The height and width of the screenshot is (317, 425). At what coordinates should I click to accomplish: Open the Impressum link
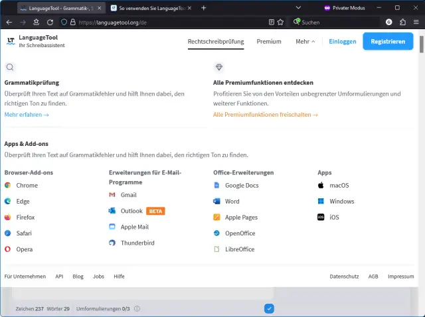pyautogui.click(x=400, y=277)
